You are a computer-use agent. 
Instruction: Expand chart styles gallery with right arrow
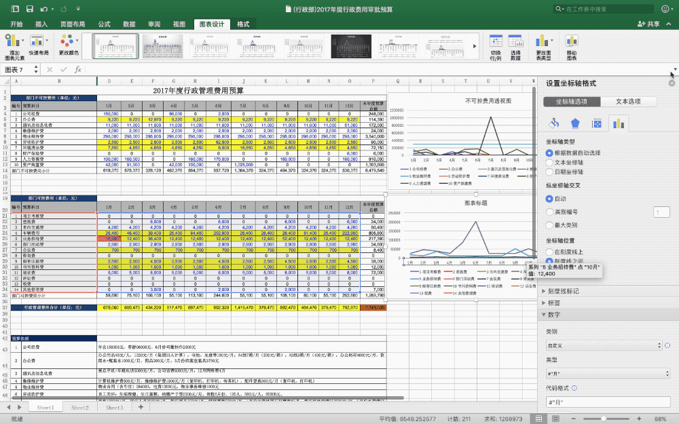475,46
